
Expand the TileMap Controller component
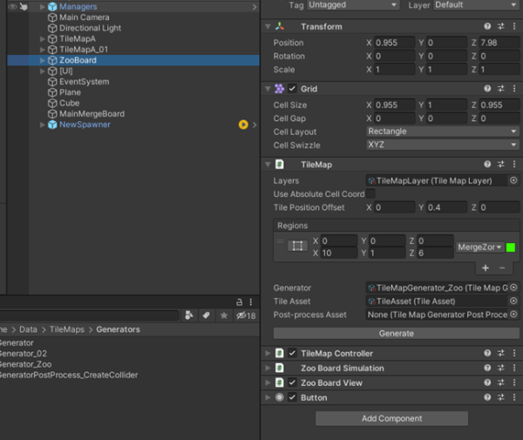267,354
